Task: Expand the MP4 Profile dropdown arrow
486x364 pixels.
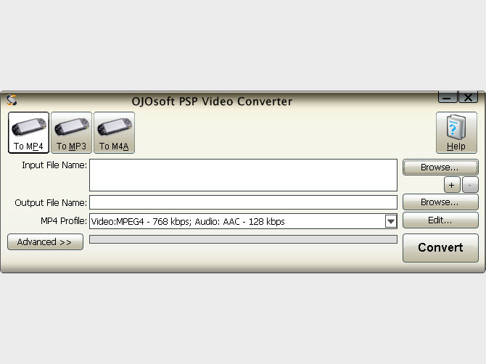Action: 390,221
